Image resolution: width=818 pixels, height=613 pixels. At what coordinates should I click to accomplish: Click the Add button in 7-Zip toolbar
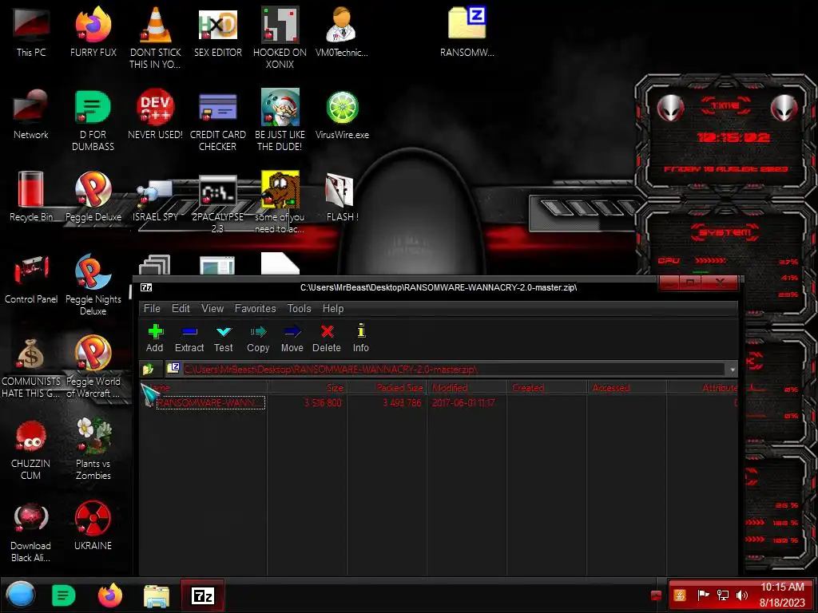(x=155, y=338)
